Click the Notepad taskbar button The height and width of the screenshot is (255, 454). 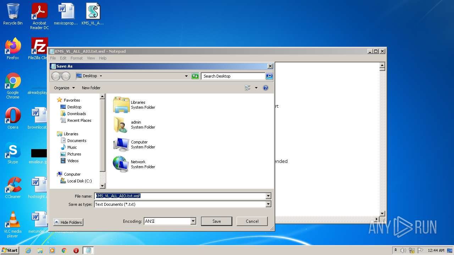88,250
